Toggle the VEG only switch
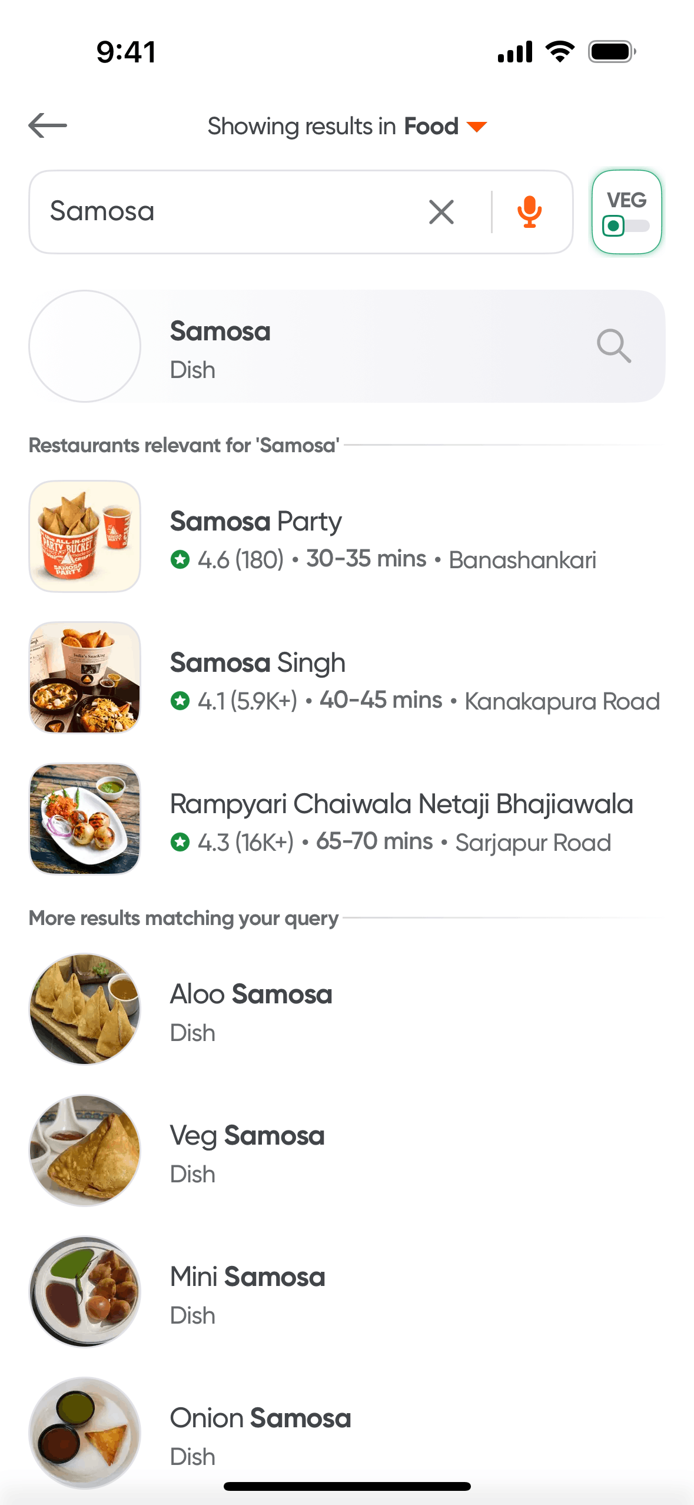The image size is (694, 1505). tap(626, 225)
